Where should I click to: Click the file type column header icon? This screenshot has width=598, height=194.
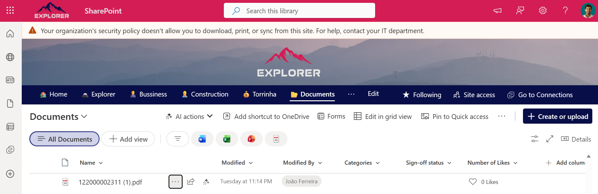pyautogui.click(x=65, y=162)
